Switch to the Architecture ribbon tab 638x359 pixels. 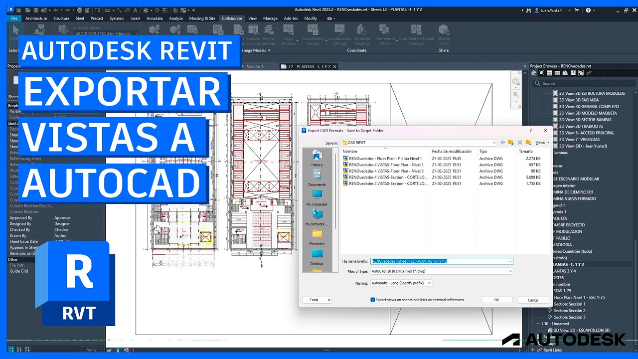[36, 18]
